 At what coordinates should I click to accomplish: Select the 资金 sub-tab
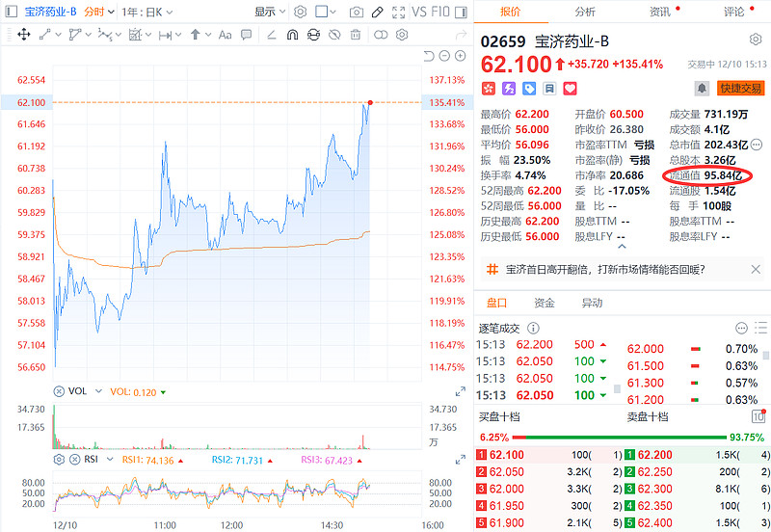coord(545,303)
